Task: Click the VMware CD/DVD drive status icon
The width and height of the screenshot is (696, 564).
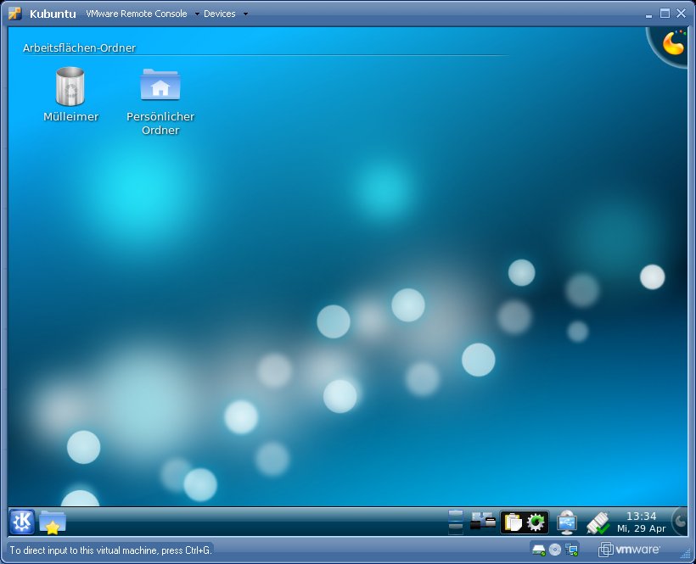Action: tap(555, 550)
